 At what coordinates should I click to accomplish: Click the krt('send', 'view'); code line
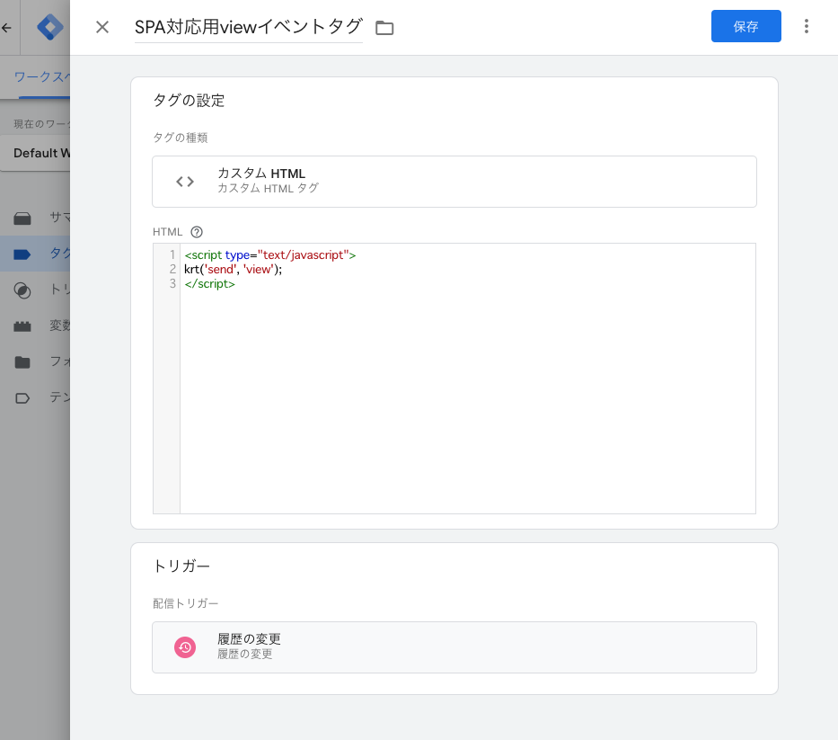233,269
